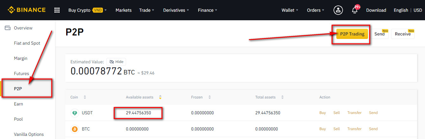Select English language setting
The width and height of the screenshot is (425, 139).
click(x=401, y=10)
